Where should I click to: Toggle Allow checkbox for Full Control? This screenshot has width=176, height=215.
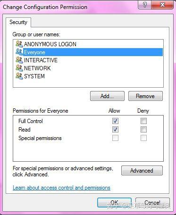(115, 121)
